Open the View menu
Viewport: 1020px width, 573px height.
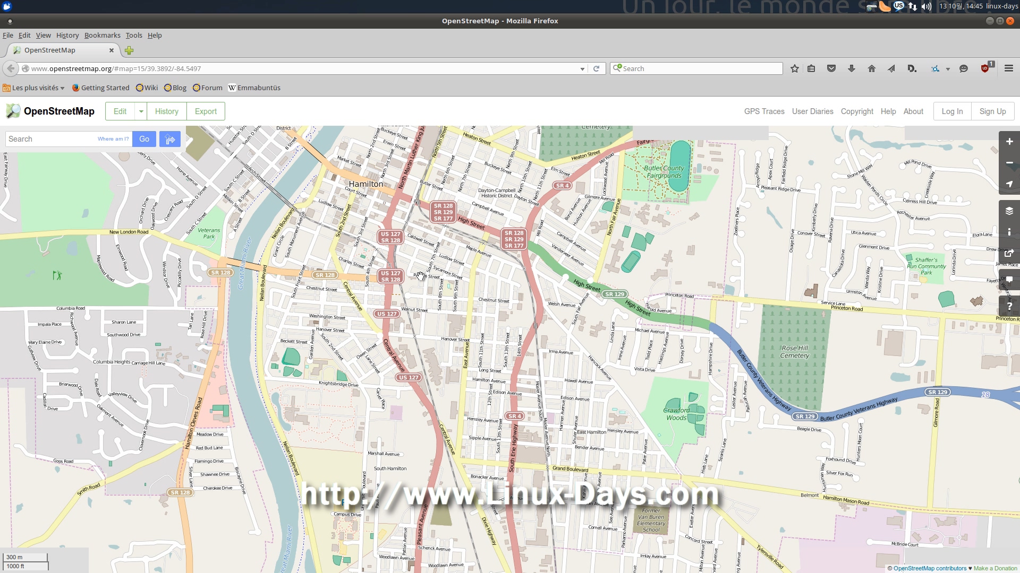click(x=43, y=35)
